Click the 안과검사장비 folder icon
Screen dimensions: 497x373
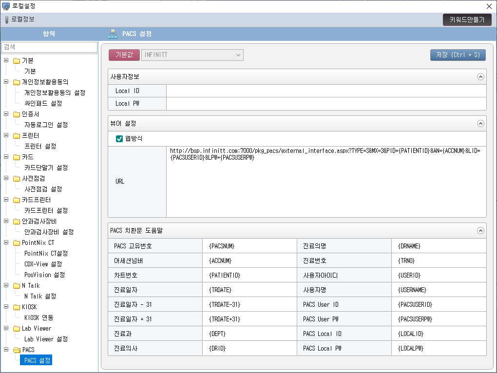click(x=17, y=222)
